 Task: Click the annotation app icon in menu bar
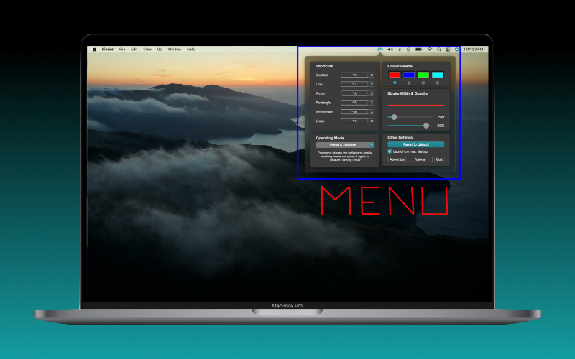pos(380,49)
